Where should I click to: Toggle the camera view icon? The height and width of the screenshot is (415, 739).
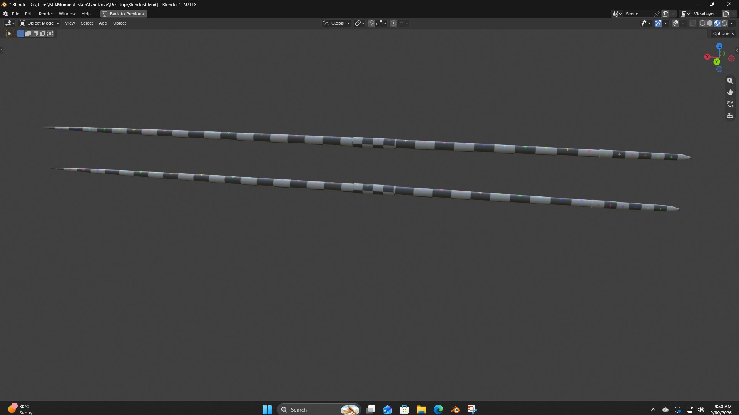pyautogui.click(x=730, y=104)
